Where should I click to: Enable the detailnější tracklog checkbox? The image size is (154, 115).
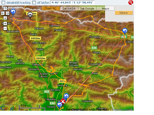click(3, 3)
